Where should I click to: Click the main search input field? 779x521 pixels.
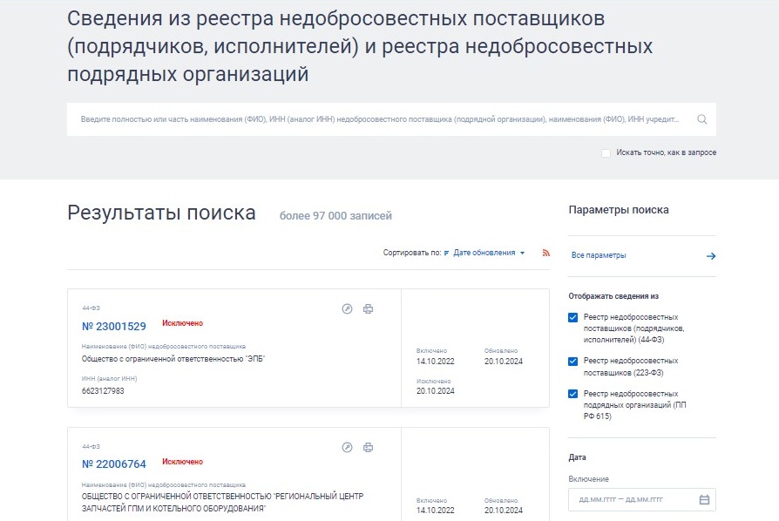391,119
